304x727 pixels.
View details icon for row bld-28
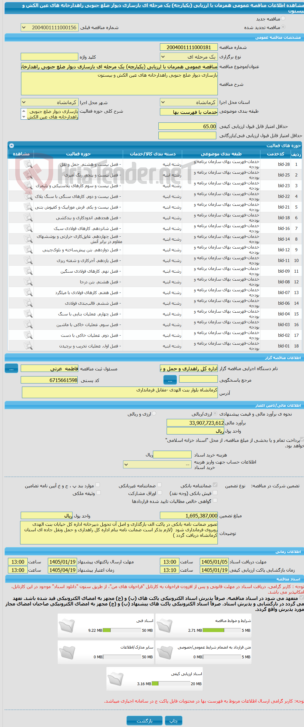(x=28, y=164)
